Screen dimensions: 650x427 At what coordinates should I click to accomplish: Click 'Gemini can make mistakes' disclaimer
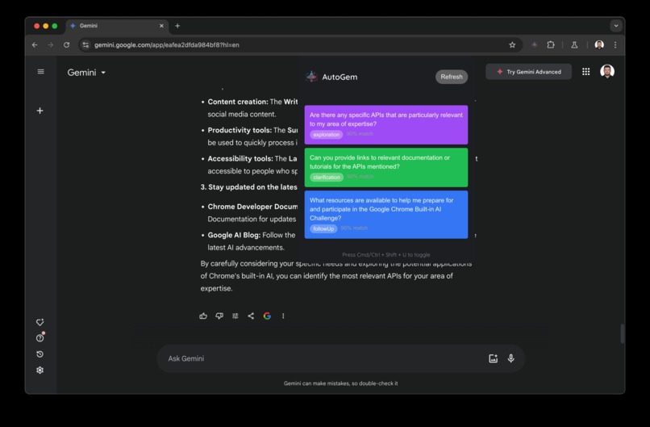pyautogui.click(x=341, y=383)
